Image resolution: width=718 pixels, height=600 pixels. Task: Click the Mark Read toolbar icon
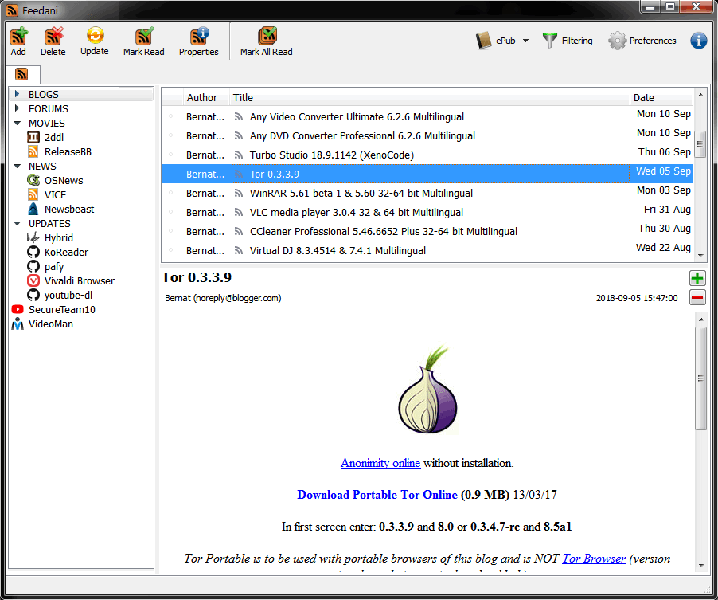144,37
